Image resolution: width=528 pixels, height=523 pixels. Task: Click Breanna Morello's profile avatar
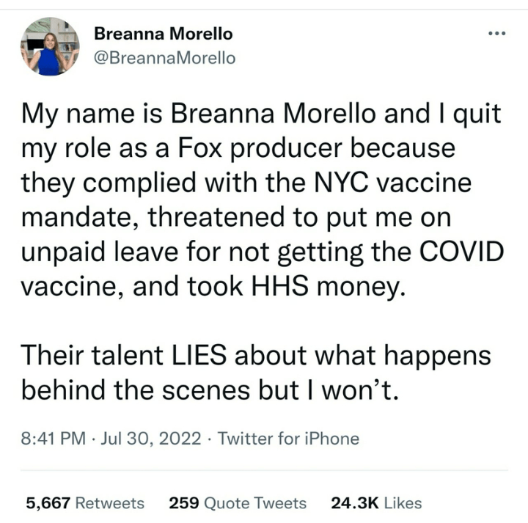click(49, 46)
